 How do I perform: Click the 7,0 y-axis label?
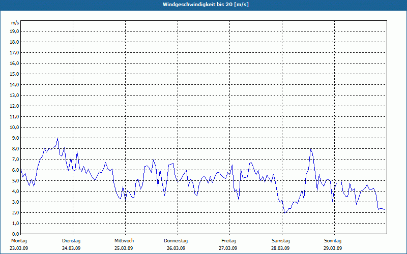[x=15, y=159]
